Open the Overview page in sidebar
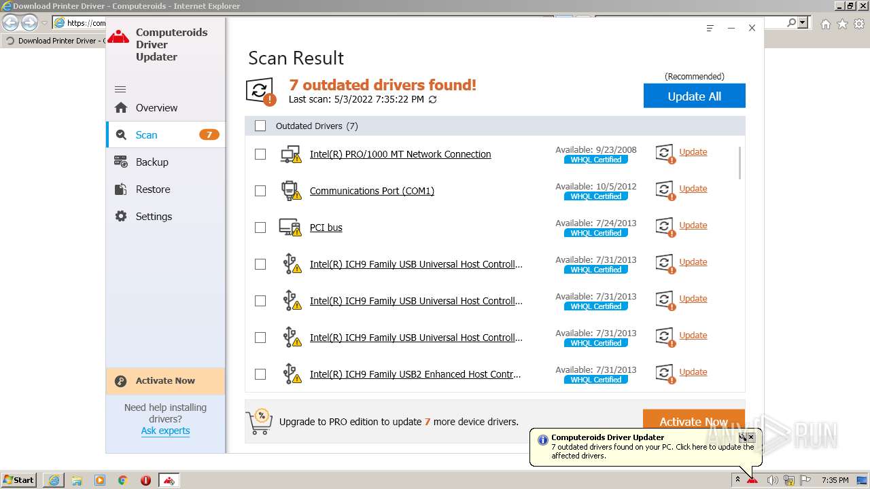870x489 pixels. (166, 108)
